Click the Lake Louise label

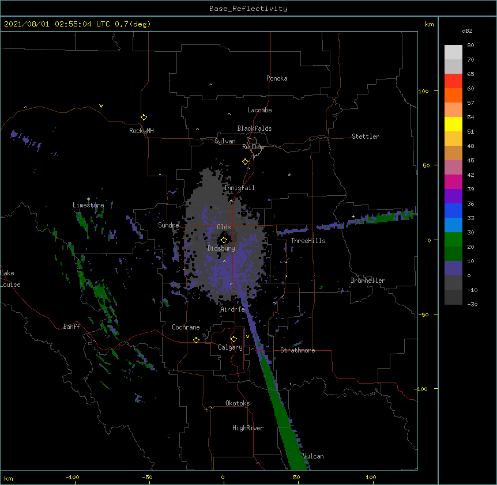coord(10,279)
